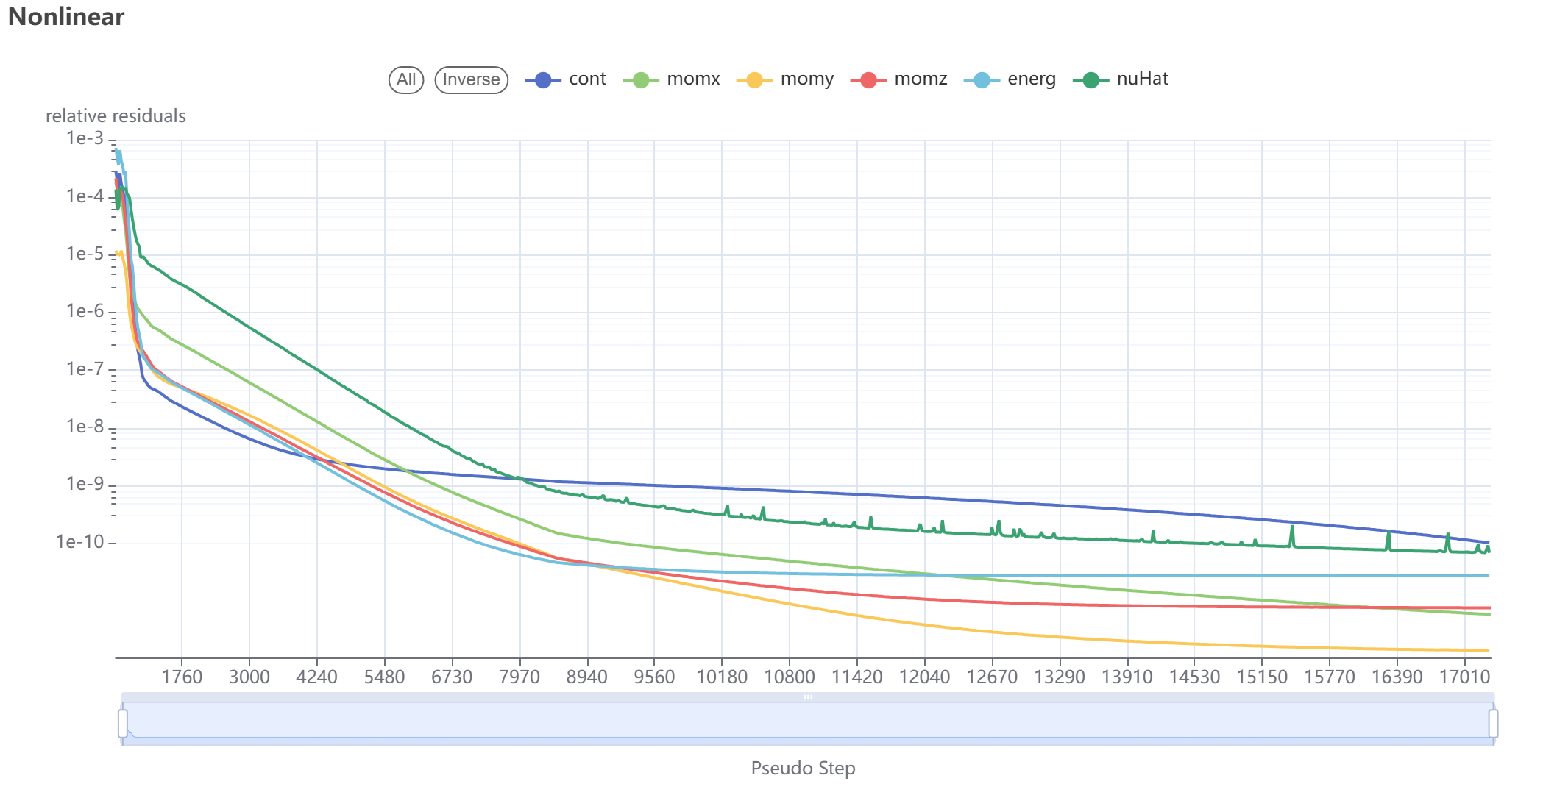
Task: Click the middle of the data zoom bar
Action: (808, 723)
